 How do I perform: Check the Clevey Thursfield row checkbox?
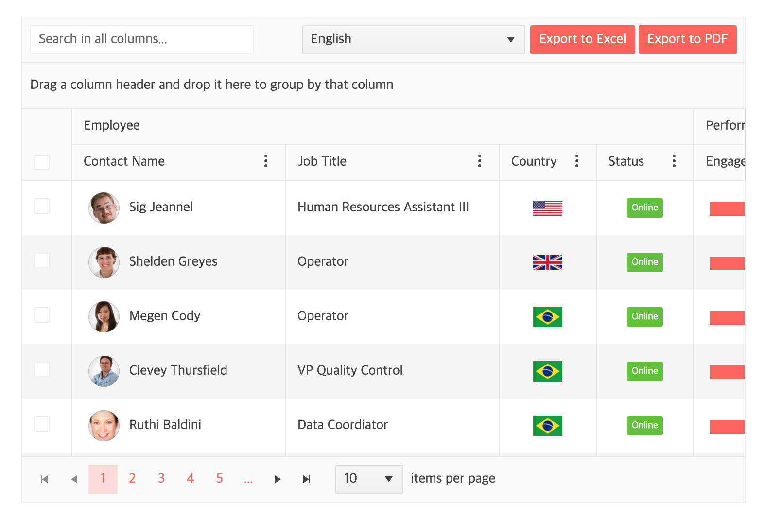point(42,369)
